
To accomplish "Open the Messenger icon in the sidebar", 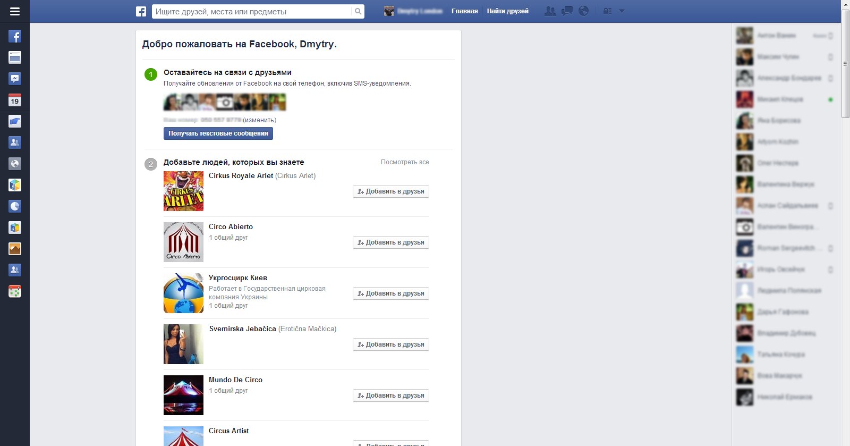I will pyautogui.click(x=15, y=79).
